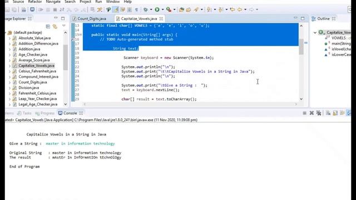Click the Terminate stop square in main toolbar

pyautogui.click(x=55, y=9)
